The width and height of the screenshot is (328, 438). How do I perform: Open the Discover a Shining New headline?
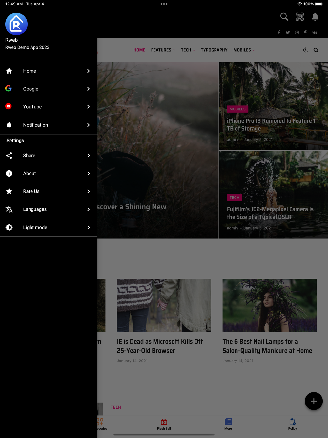(132, 207)
